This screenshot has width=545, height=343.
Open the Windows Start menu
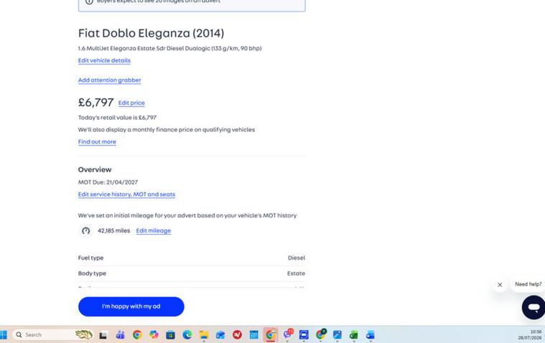tap(4, 334)
